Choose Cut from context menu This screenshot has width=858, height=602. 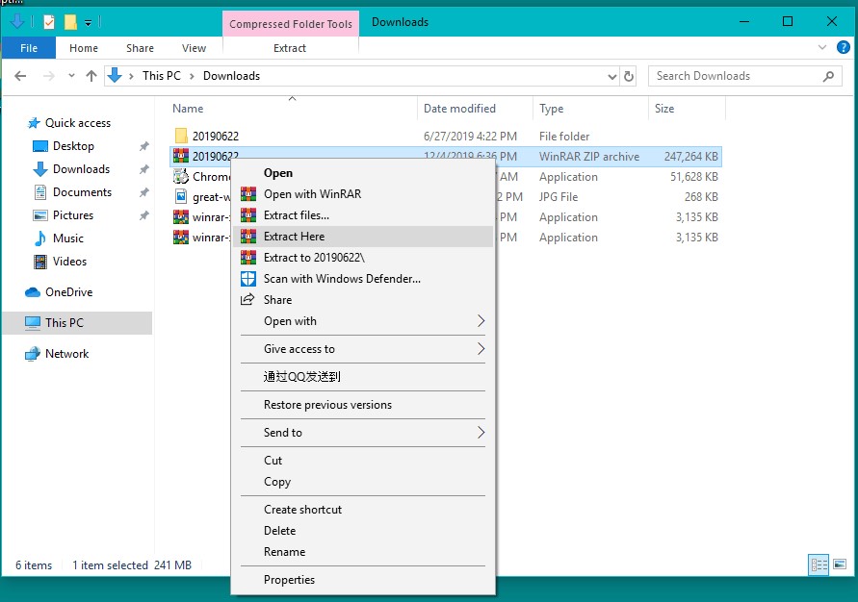(363, 461)
